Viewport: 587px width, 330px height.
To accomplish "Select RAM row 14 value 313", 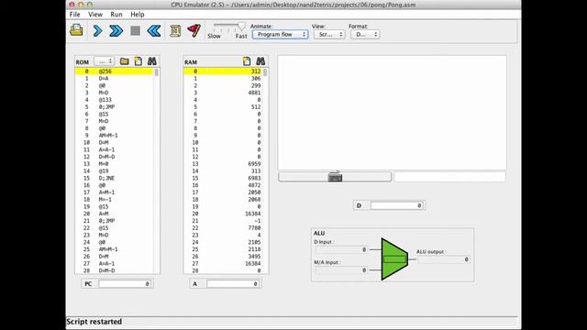I will 223,170.
